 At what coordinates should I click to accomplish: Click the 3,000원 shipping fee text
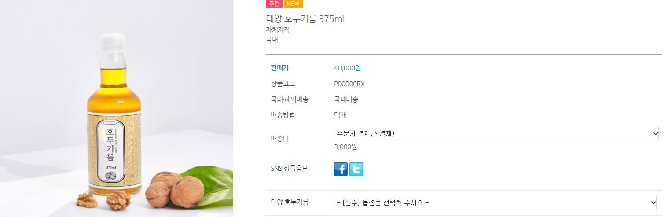pyautogui.click(x=345, y=147)
